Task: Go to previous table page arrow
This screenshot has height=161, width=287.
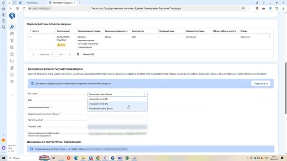Action: click(x=34, y=54)
